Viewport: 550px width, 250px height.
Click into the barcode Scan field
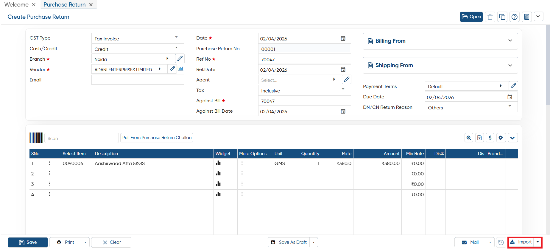pos(81,138)
